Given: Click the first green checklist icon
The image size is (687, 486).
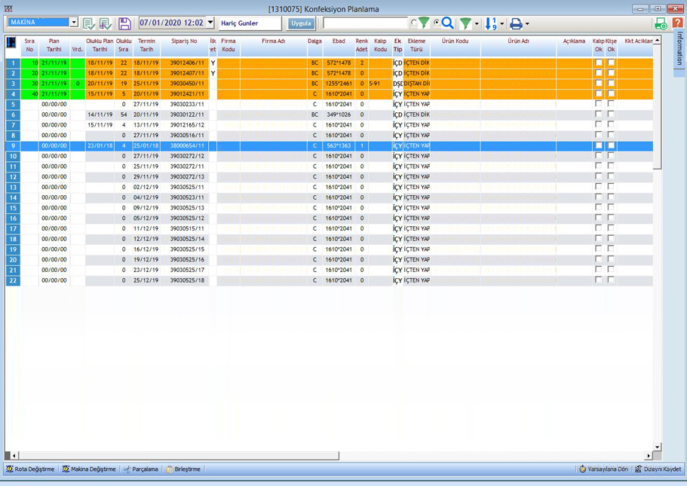Looking at the screenshot, I should (89, 24).
